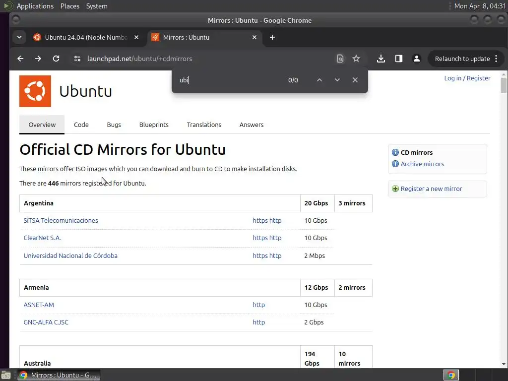The width and height of the screenshot is (508, 381).
Task: Open Universidad Nacional de Córdoba link
Action: [70, 255]
